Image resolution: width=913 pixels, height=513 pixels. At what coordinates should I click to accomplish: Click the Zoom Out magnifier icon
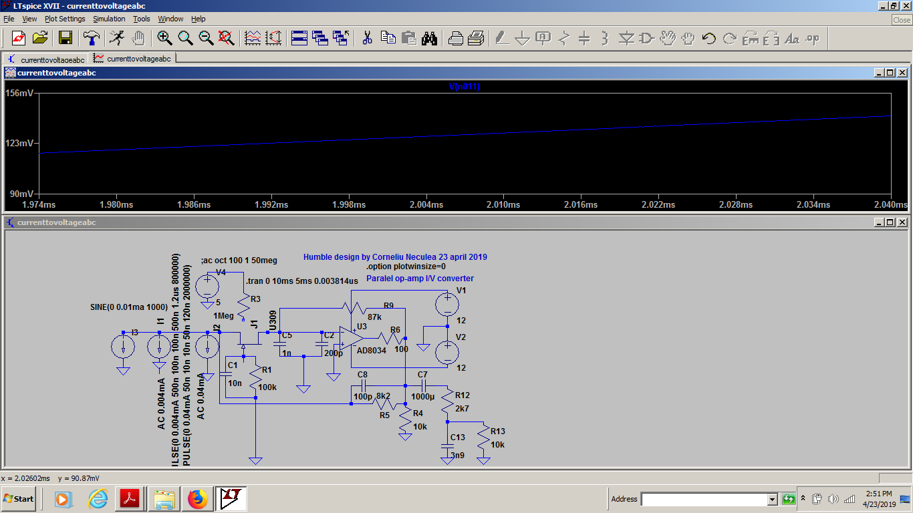pos(206,37)
